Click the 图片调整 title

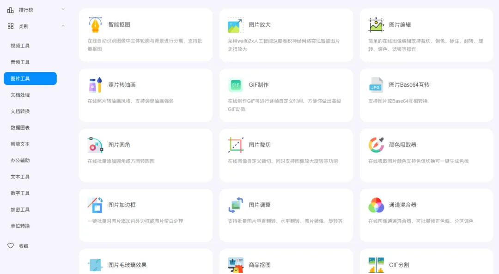(x=259, y=205)
